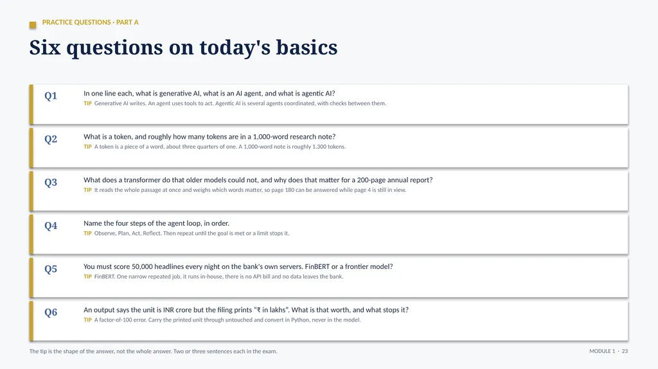This screenshot has width=658, height=369.
Task: Select the Q1 label
Action: click(51, 96)
